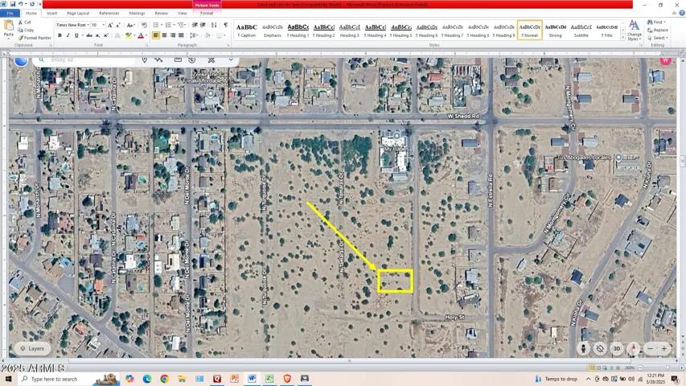Toggle bold formatting
This screenshot has width=686, height=386.
click(x=60, y=35)
